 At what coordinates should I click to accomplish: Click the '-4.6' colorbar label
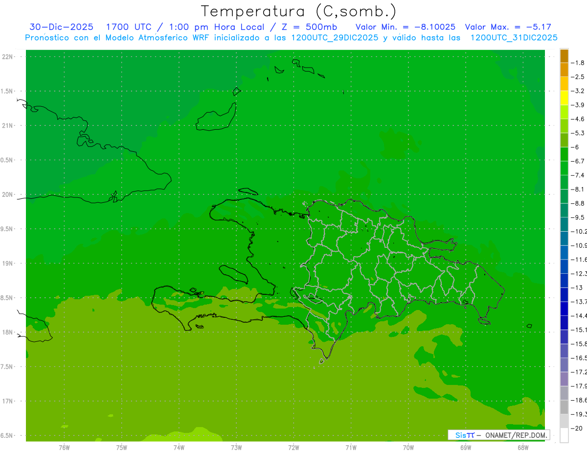coord(578,119)
